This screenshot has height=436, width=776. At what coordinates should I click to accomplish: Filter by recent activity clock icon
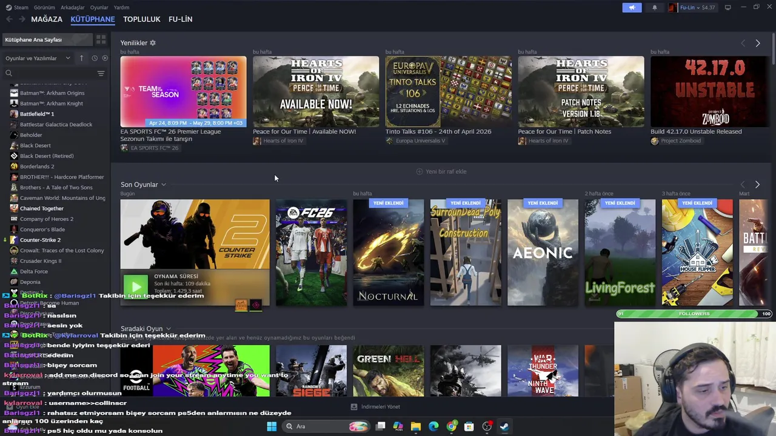[x=95, y=58]
